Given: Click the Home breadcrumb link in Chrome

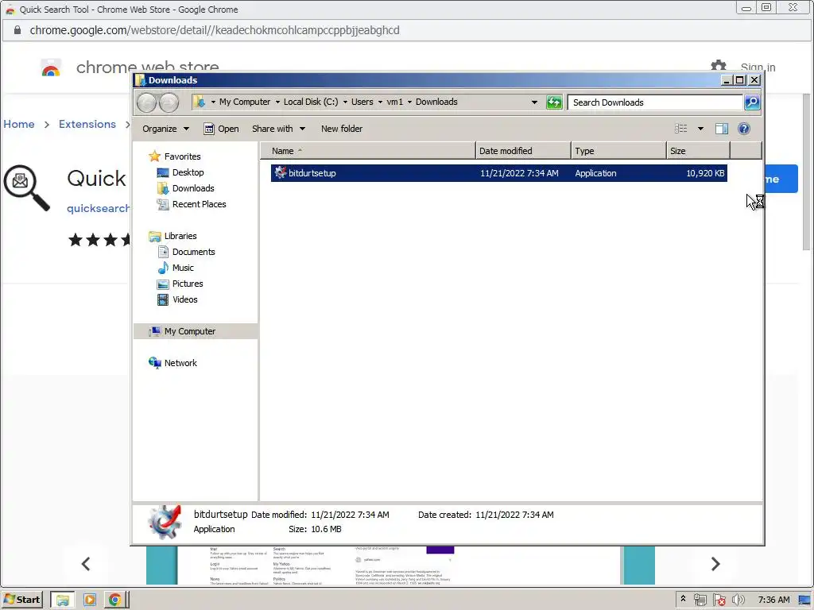Looking at the screenshot, I should coord(19,124).
